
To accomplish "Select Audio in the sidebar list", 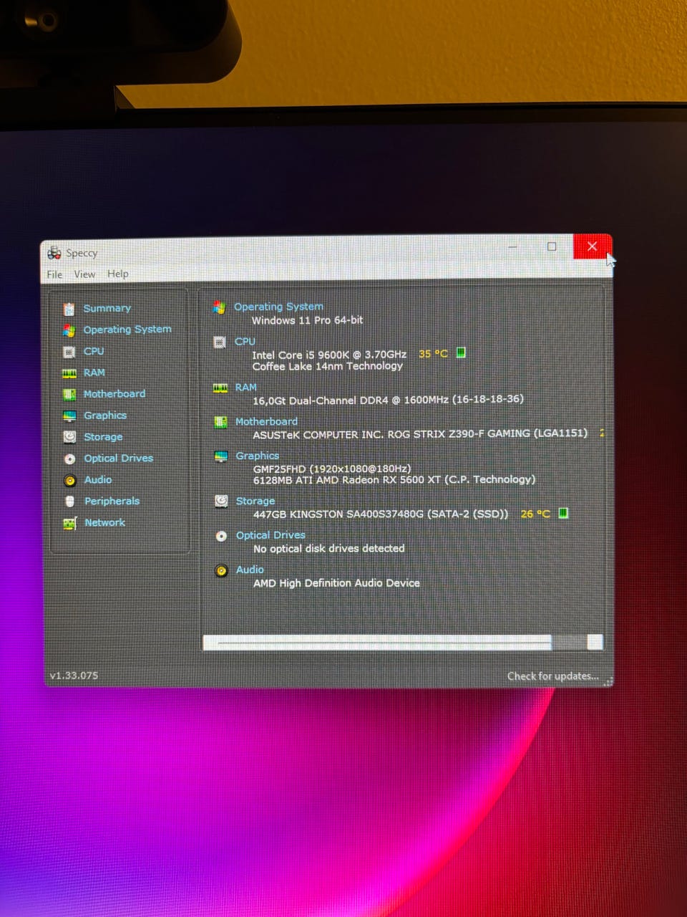I will coord(98,480).
